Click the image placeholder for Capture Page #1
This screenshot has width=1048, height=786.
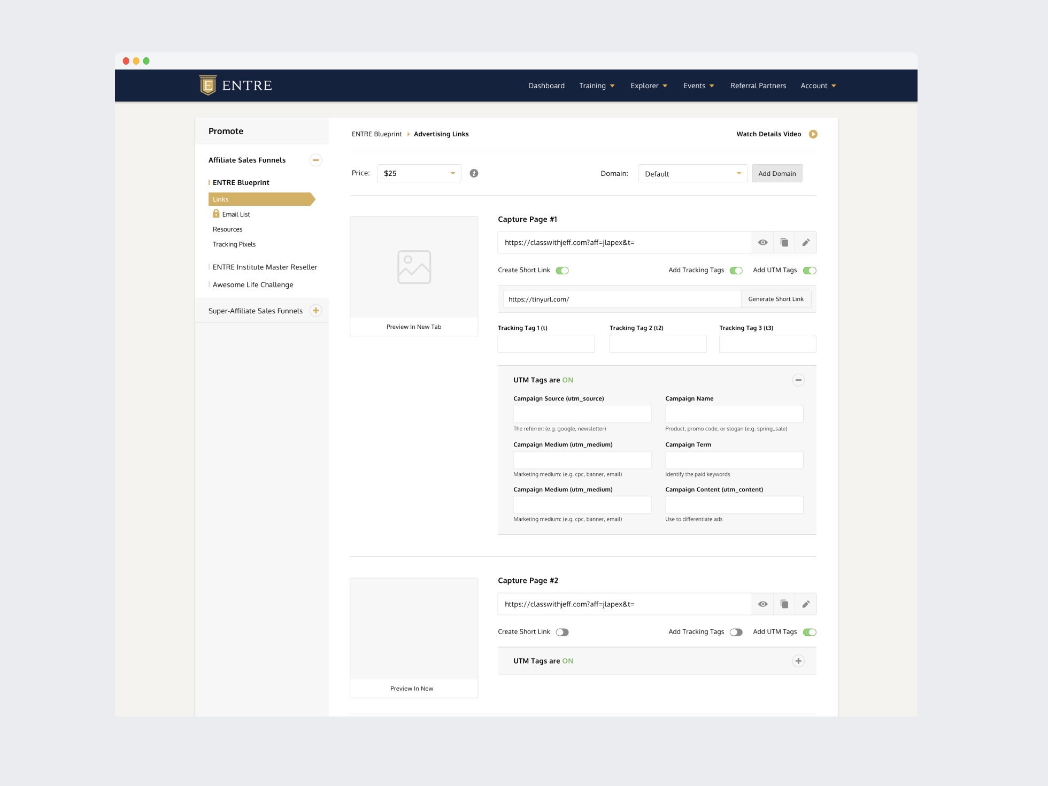pos(414,267)
